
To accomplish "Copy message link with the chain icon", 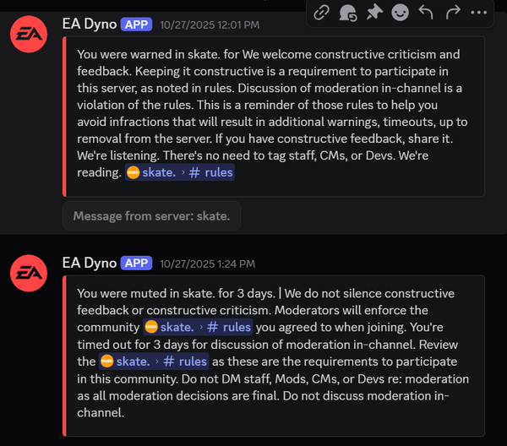I will pos(322,13).
